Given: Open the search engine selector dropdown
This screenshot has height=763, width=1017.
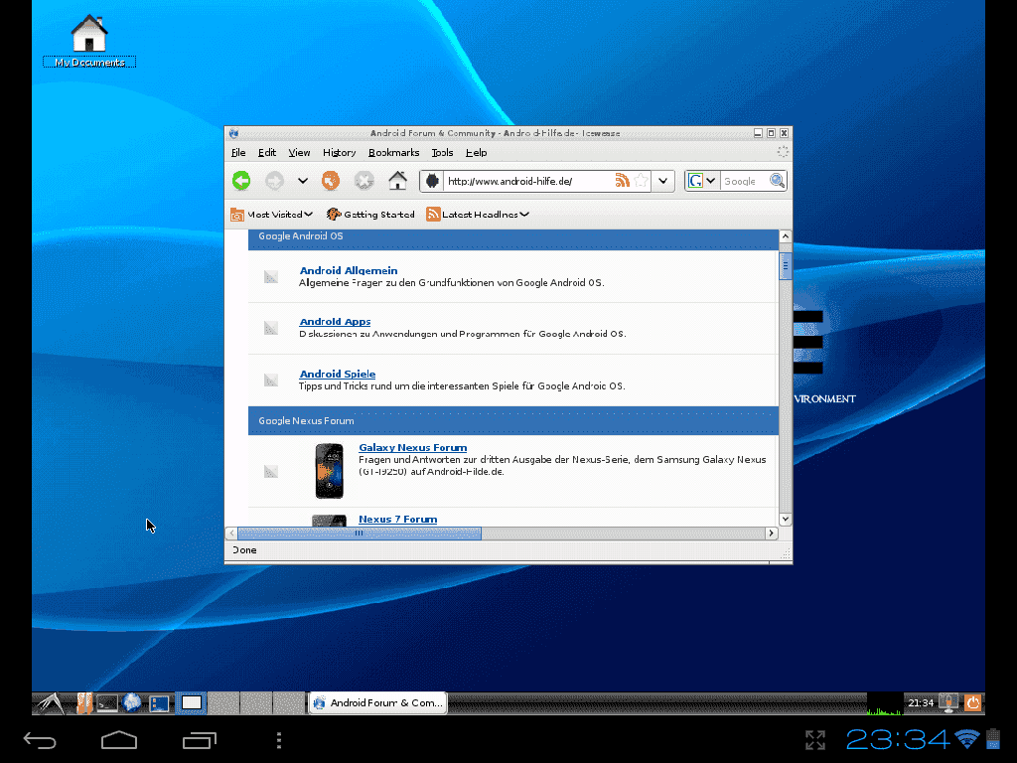Looking at the screenshot, I should pyautogui.click(x=702, y=181).
